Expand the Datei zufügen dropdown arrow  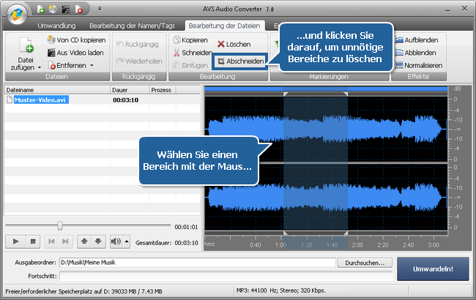pyautogui.click(x=40, y=68)
